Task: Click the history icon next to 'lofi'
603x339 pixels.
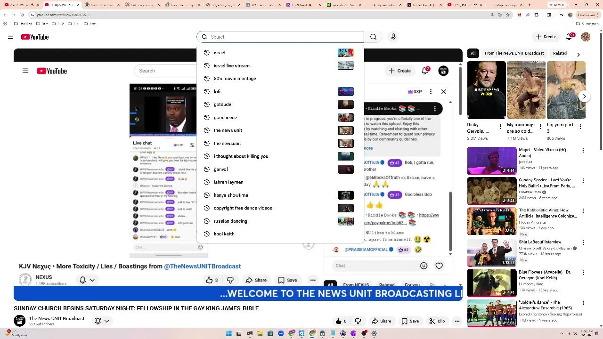Action: pyautogui.click(x=206, y=91)
